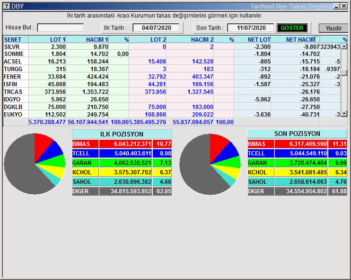The image size is (351, 280).
Task: Click the Son Tarih date field
Action: pyautogui.click(x=251, y=28)
